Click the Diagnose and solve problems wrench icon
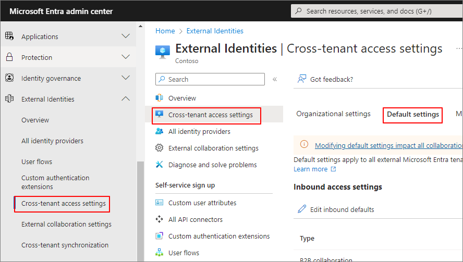The image size is (463, 262). 159,165
